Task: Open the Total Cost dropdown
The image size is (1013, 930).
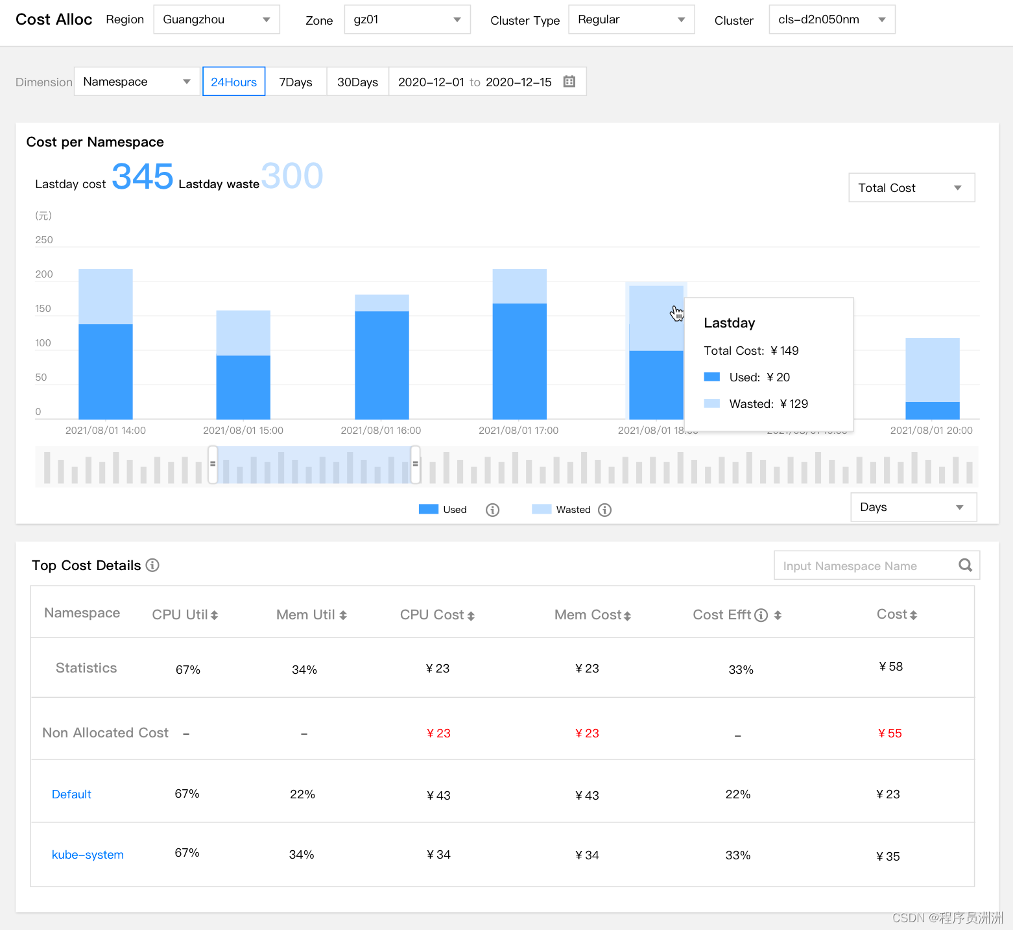Action: tap(912, 187)
